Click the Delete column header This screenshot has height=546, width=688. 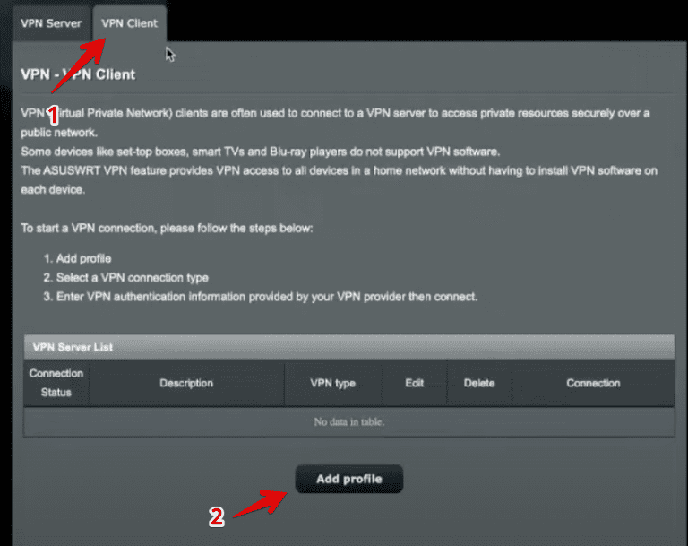(479, 383)
